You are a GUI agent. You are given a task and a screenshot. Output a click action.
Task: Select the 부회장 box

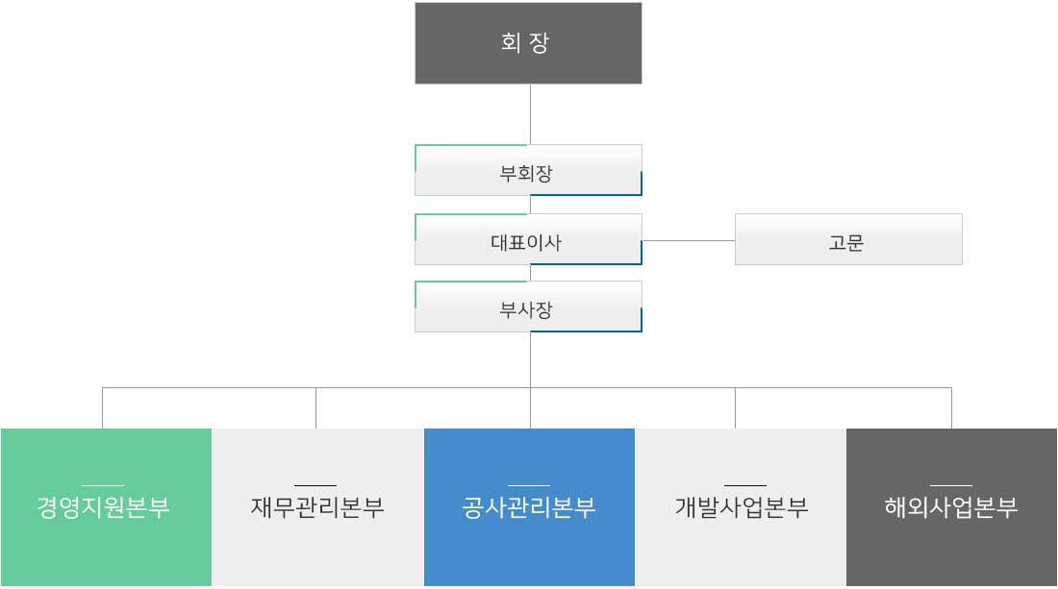(x=528, y=170)
